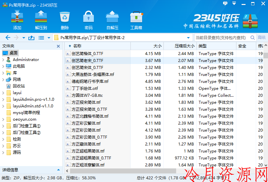Select file 方正超粗黑简体_0.TTF
The image size is (268, 182).
(92, 158)
